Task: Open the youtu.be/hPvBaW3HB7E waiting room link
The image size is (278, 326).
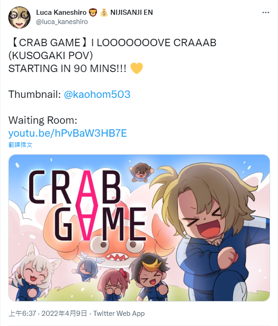Action: coord(68,133)
